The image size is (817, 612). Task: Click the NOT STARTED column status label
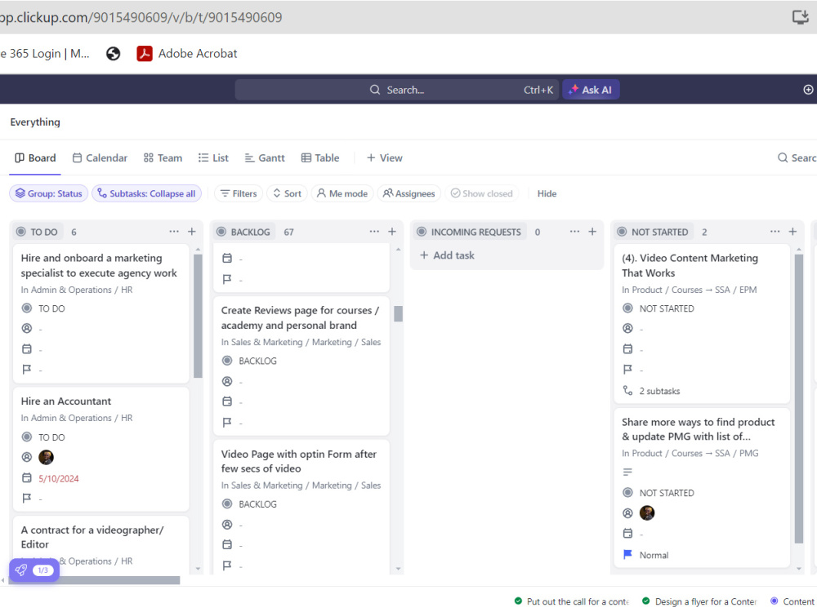click(653, 232)
